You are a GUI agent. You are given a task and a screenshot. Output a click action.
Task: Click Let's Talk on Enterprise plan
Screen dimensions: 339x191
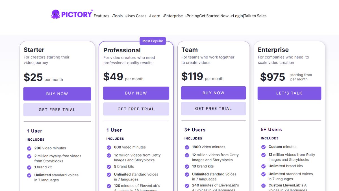coord(289,93)
